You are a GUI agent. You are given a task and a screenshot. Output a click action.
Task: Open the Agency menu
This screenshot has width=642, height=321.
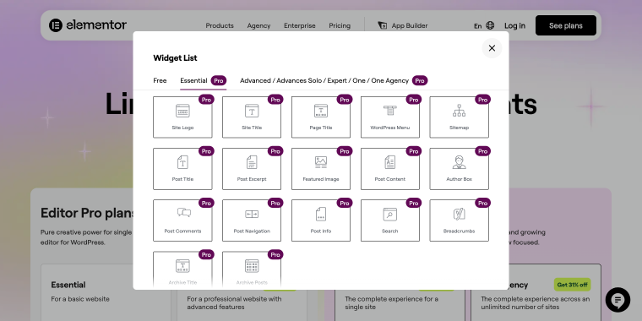tap(258, 25)
